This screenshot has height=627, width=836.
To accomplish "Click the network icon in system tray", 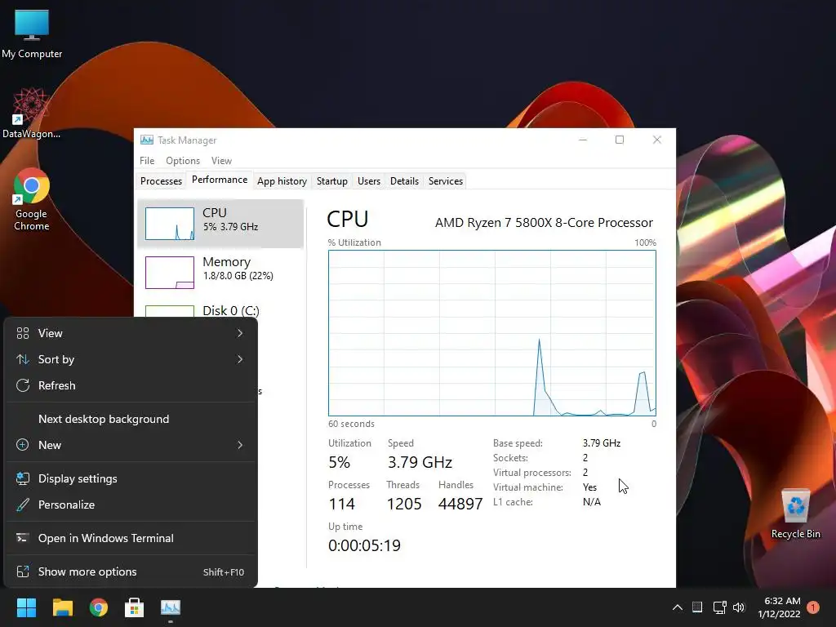I will 719,607.
